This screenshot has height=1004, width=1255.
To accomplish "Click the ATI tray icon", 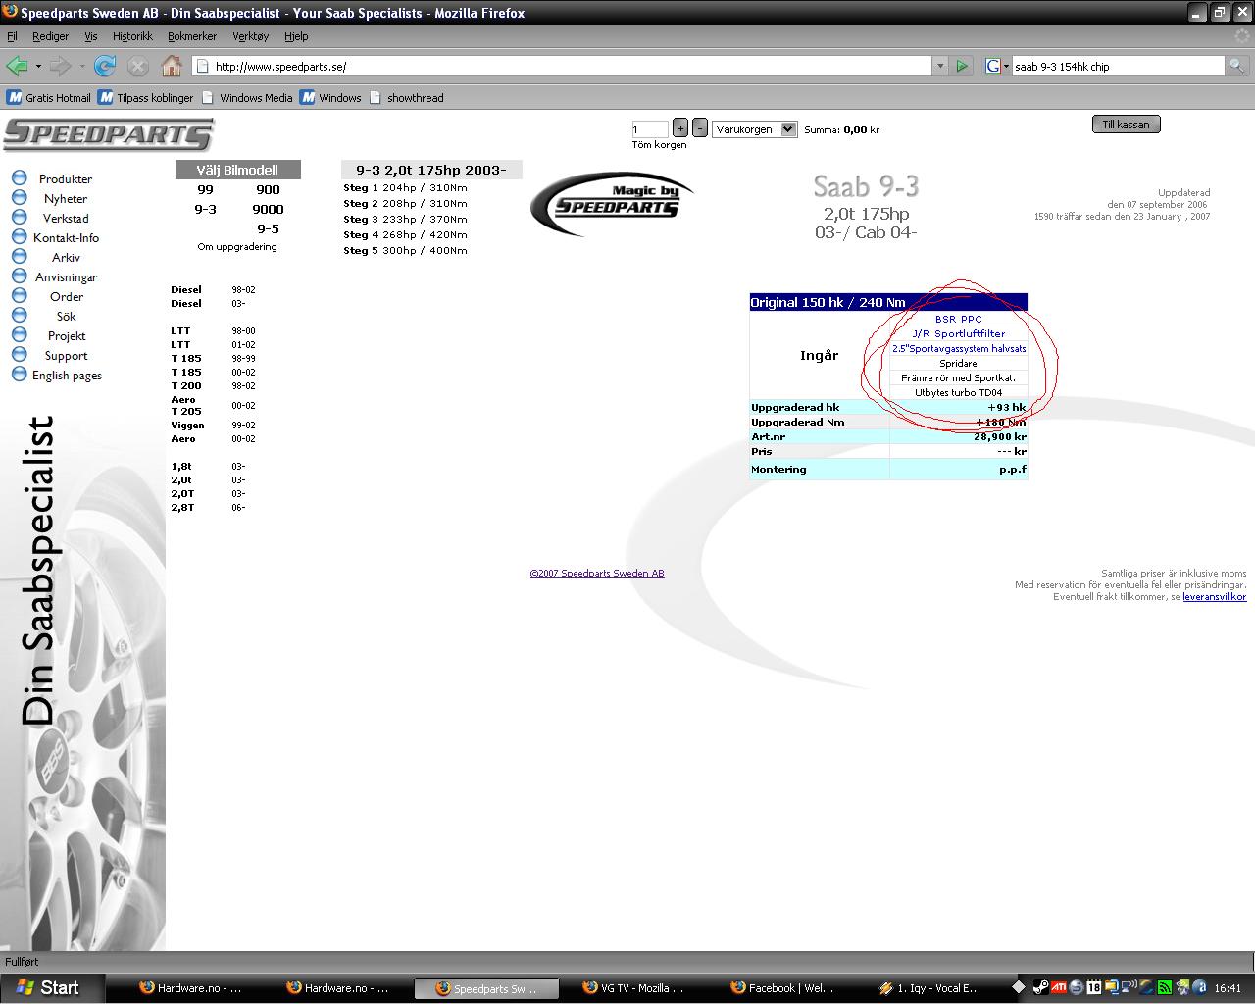I will (x=1058, y=988).
